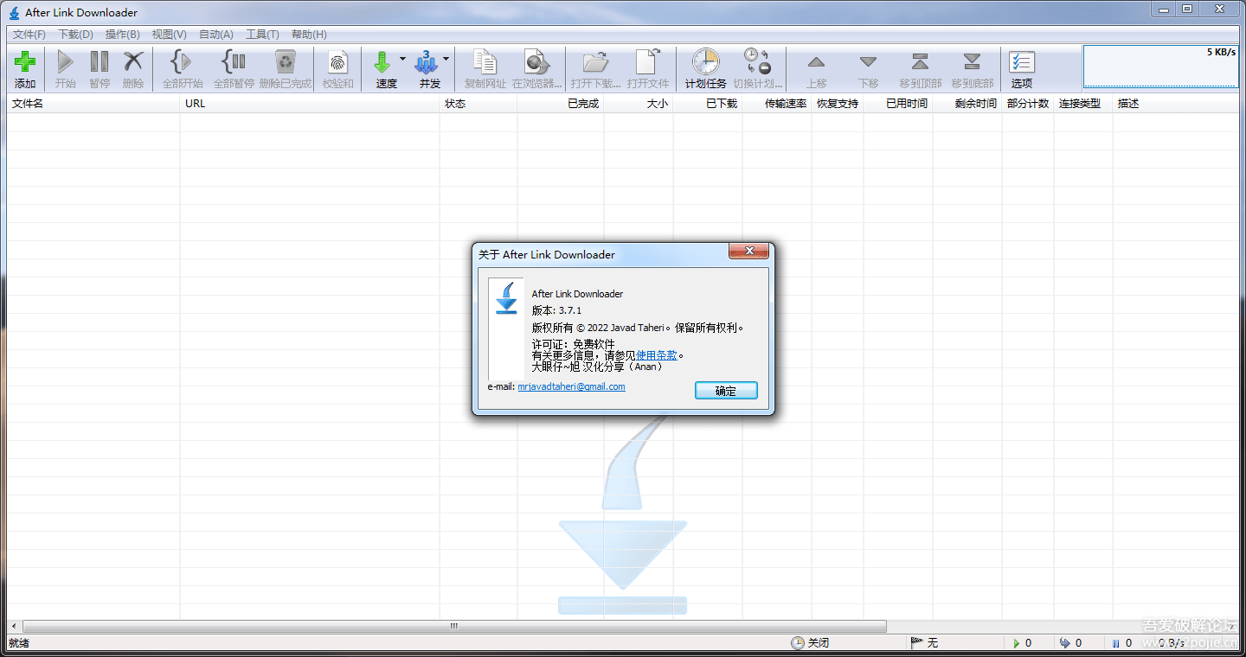Open the 文件(F) menu

click(x=29, y=35)
